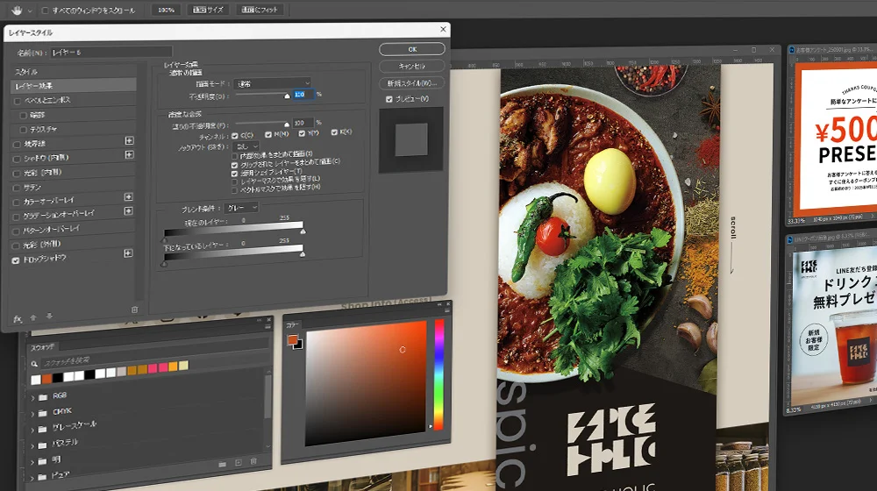Select the Hand tool icon in options bar
Viewport: 877px width, 491px height.
(x=17, y=10)
